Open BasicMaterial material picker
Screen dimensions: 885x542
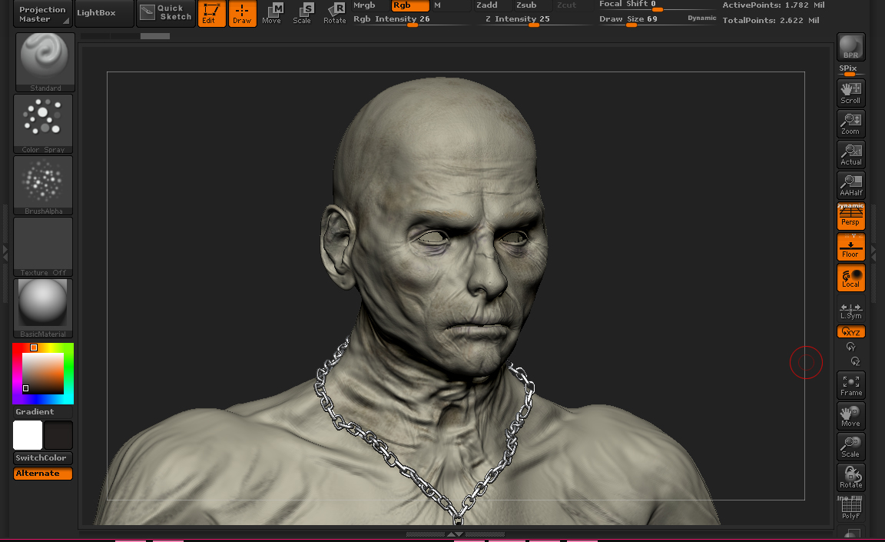coord(43,308)
